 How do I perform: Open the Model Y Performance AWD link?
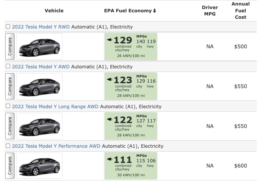pos(56,146)
